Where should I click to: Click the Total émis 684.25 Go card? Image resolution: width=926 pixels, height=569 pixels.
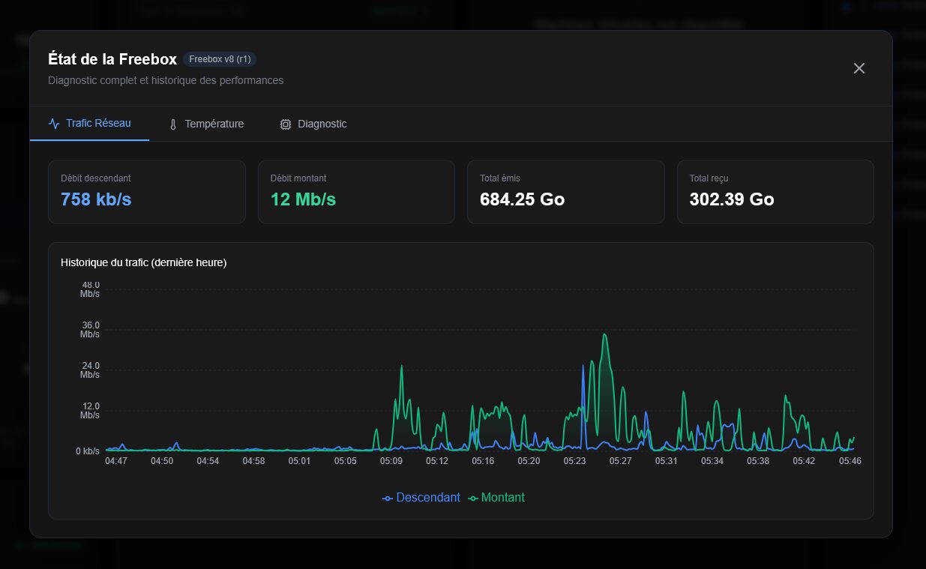tap(566, 192)
